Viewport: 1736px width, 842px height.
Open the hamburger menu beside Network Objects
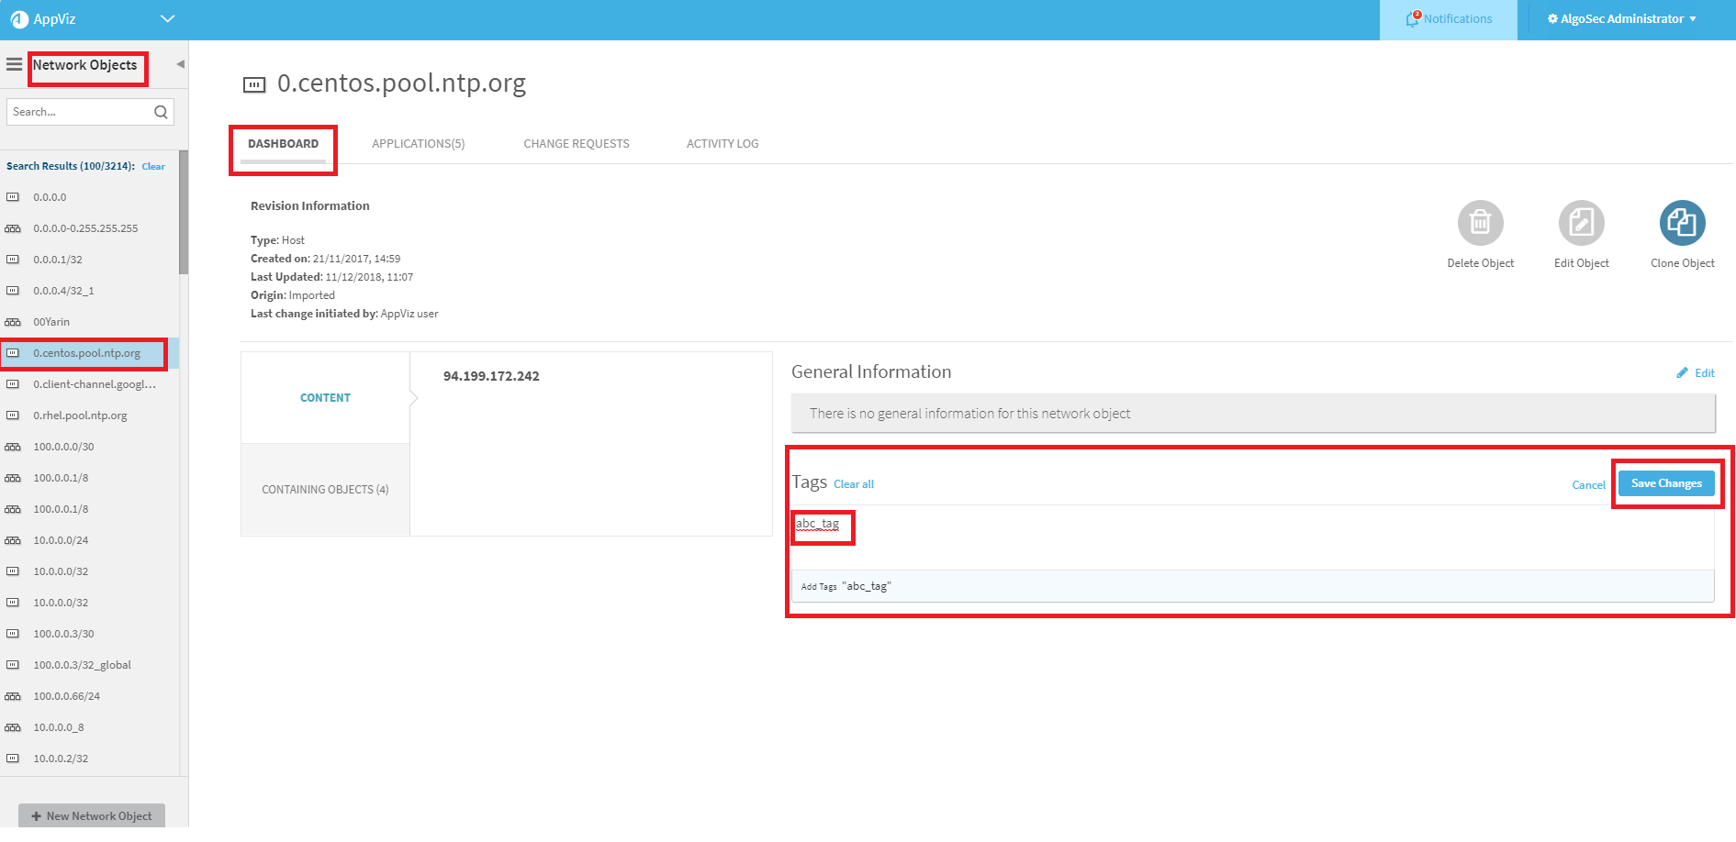click(14, 65)
